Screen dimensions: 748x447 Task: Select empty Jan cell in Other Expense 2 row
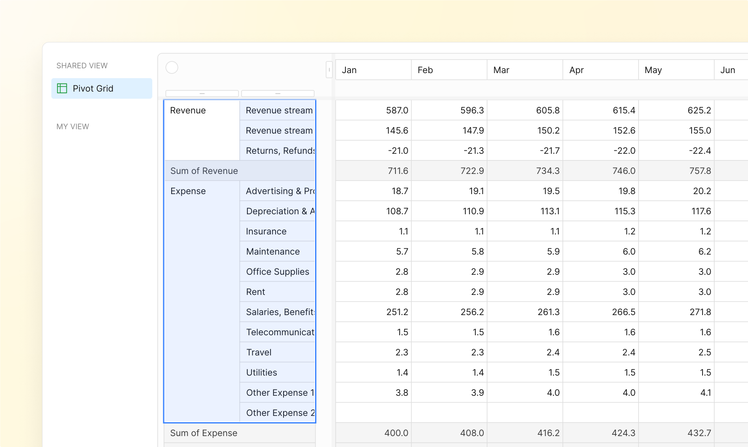click(x=373, y=413)
